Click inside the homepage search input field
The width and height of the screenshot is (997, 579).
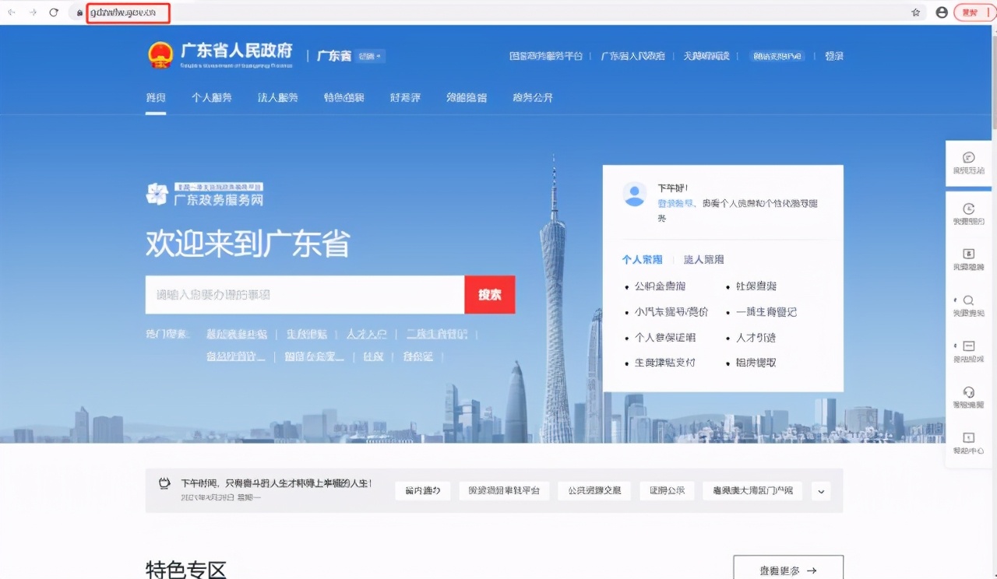click(x=304, y=295)
